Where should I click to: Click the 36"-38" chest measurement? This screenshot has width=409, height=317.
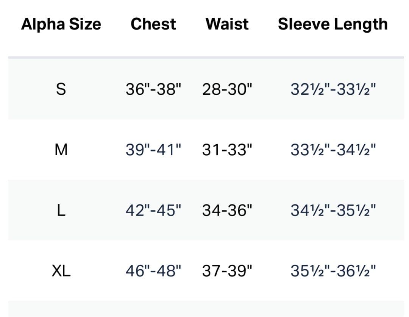[x=153, y=90]
